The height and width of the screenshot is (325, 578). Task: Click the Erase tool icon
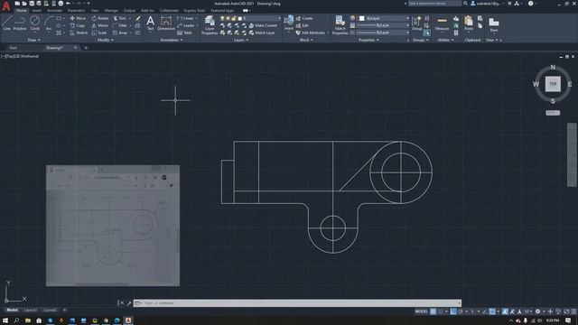point(138,18)
